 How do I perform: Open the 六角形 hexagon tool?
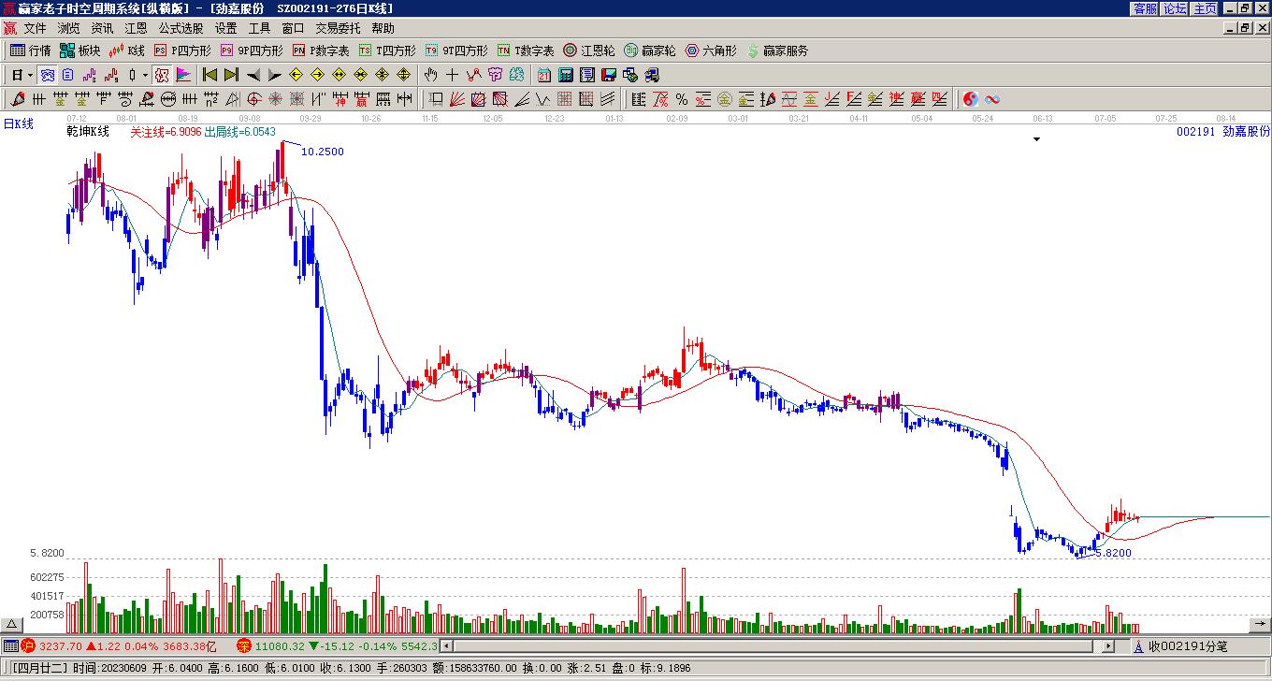(x=711, y=51)
